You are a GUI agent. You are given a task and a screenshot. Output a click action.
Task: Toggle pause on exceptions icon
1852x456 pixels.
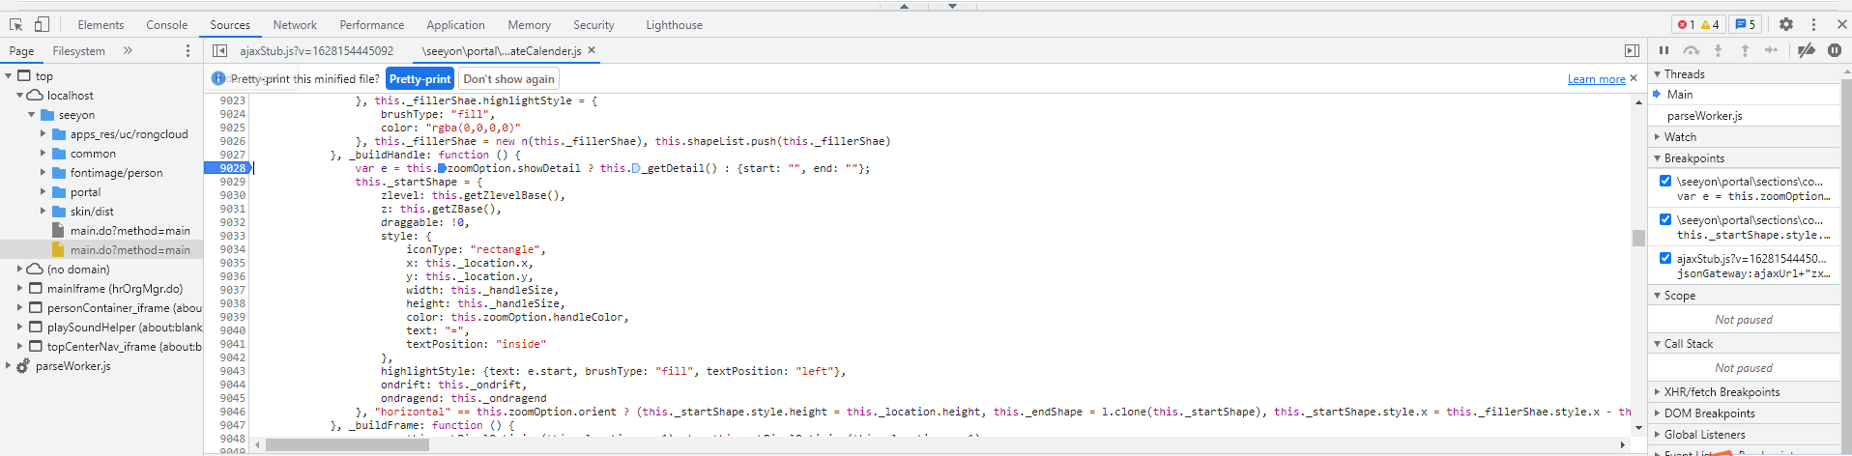pyautogui.click(x=1834, y=50)
